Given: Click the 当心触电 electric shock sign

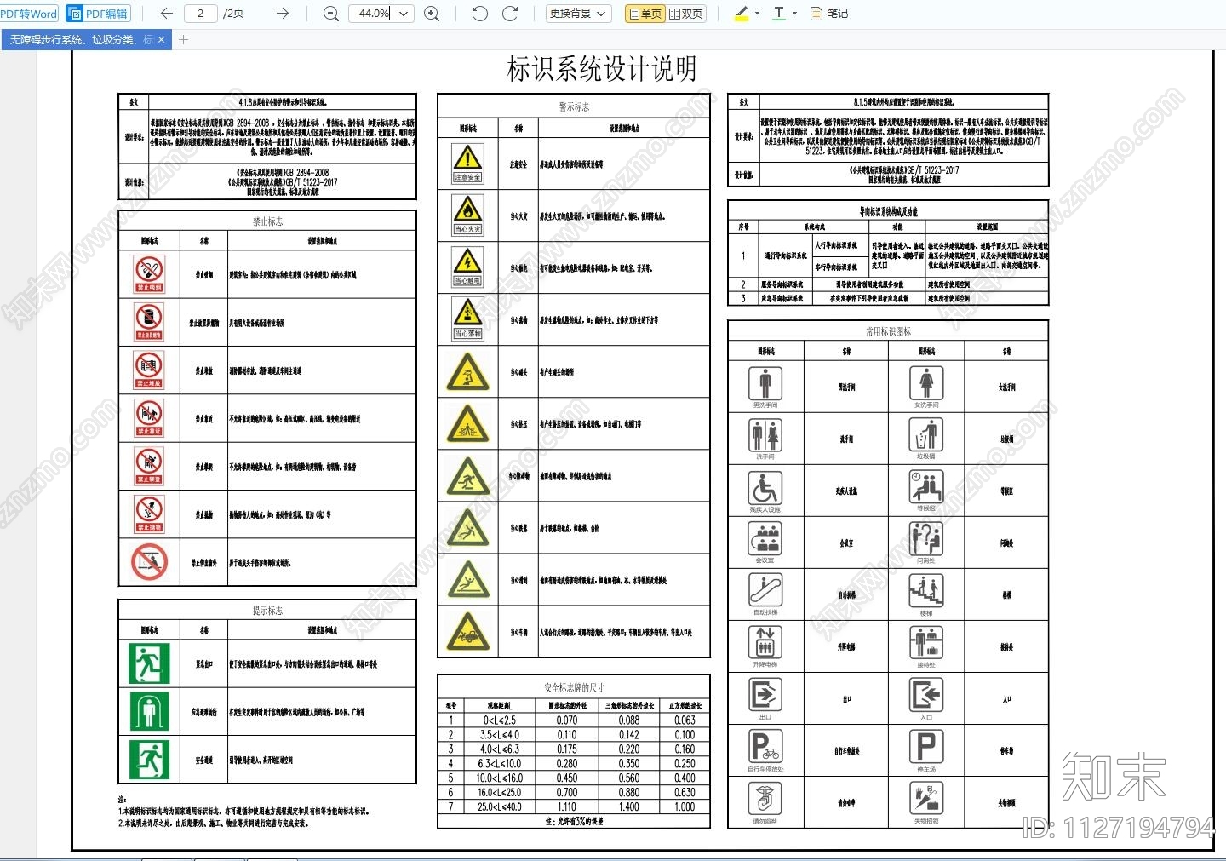Looking at the screenshot, I should (x=467, y=267).
